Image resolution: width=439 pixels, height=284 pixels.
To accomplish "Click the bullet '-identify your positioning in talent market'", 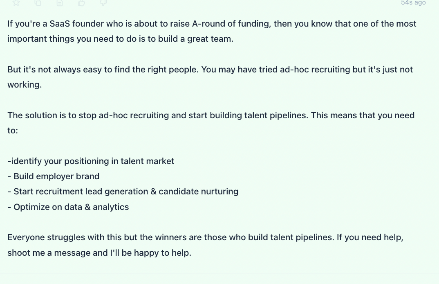I will (91, 161).
